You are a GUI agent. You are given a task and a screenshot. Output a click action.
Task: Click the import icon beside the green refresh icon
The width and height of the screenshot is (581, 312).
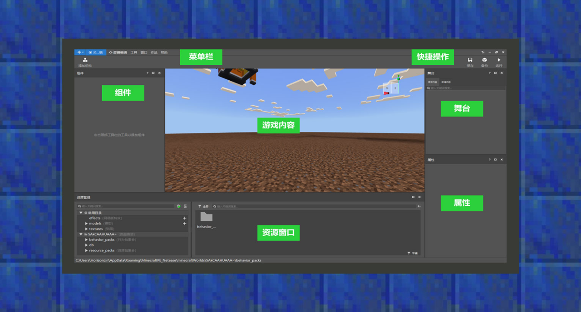(185, 206)
